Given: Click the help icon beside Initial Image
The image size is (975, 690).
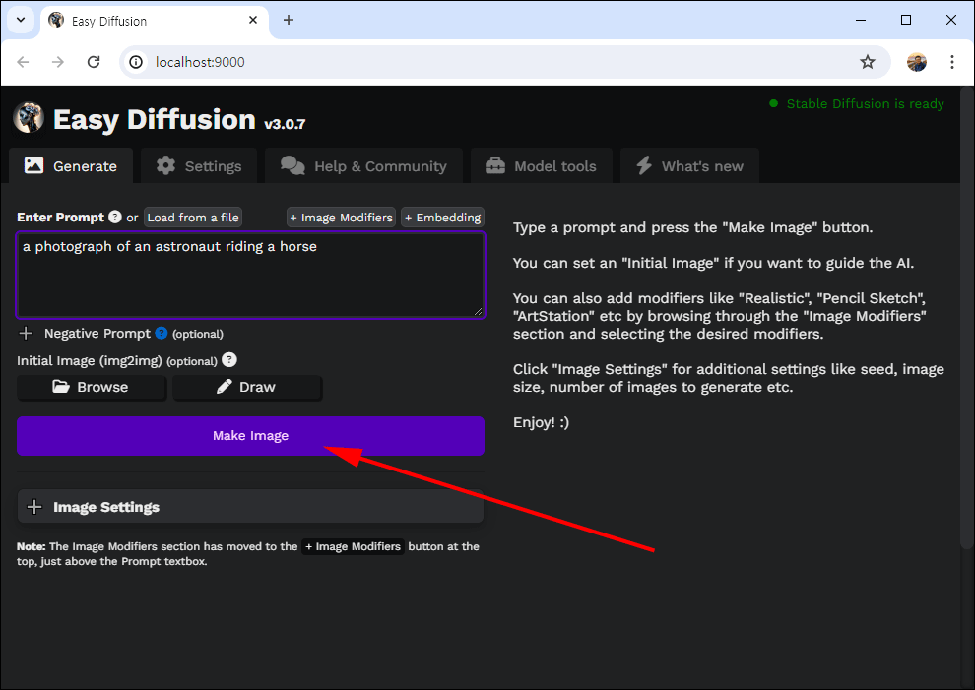Looking at the screenshot, I should pos(229,360).
